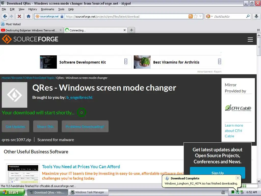Open b_engelbrecht author profile link

(80, 97)
